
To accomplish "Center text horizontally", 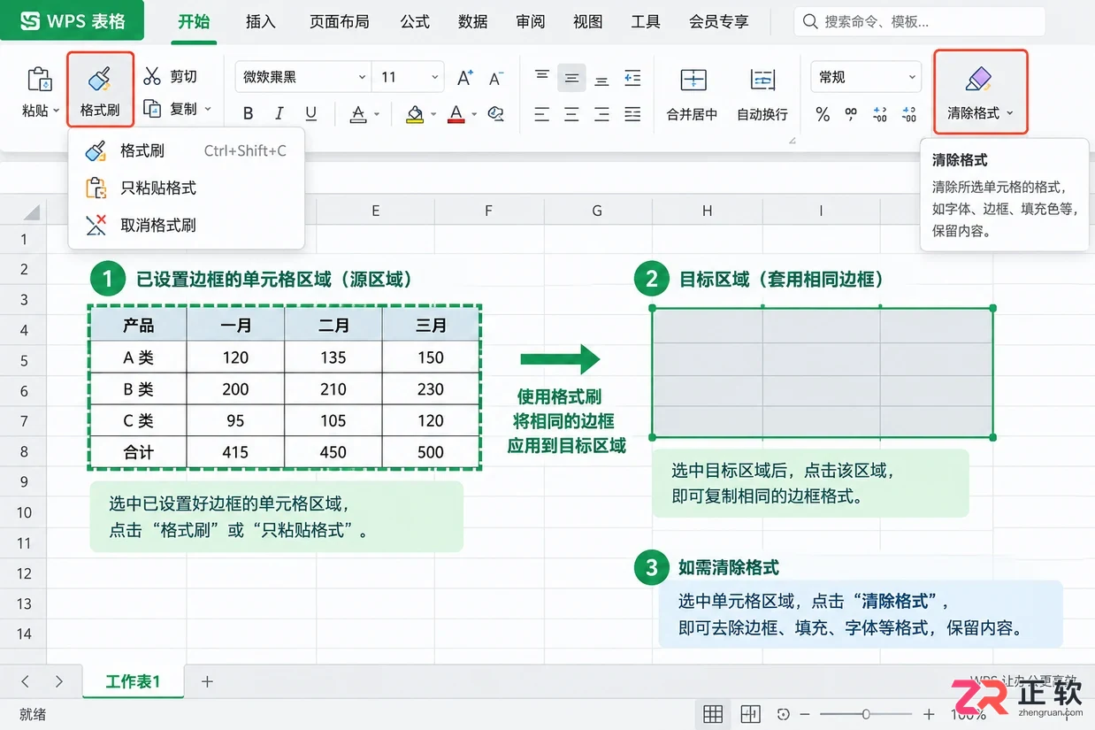I will pyautogui.click(x=571, y=113).
